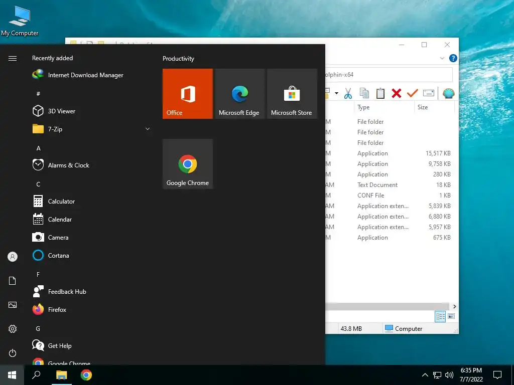Open Documents icon in Start sidebar
The height and width of the screenshot is (385, 514).
[13, 281]
